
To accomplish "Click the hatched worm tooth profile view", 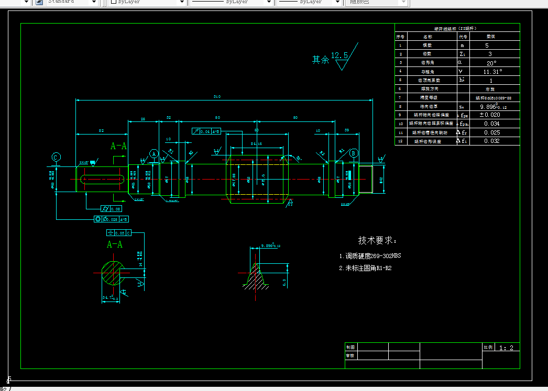I will click(256, 277).
